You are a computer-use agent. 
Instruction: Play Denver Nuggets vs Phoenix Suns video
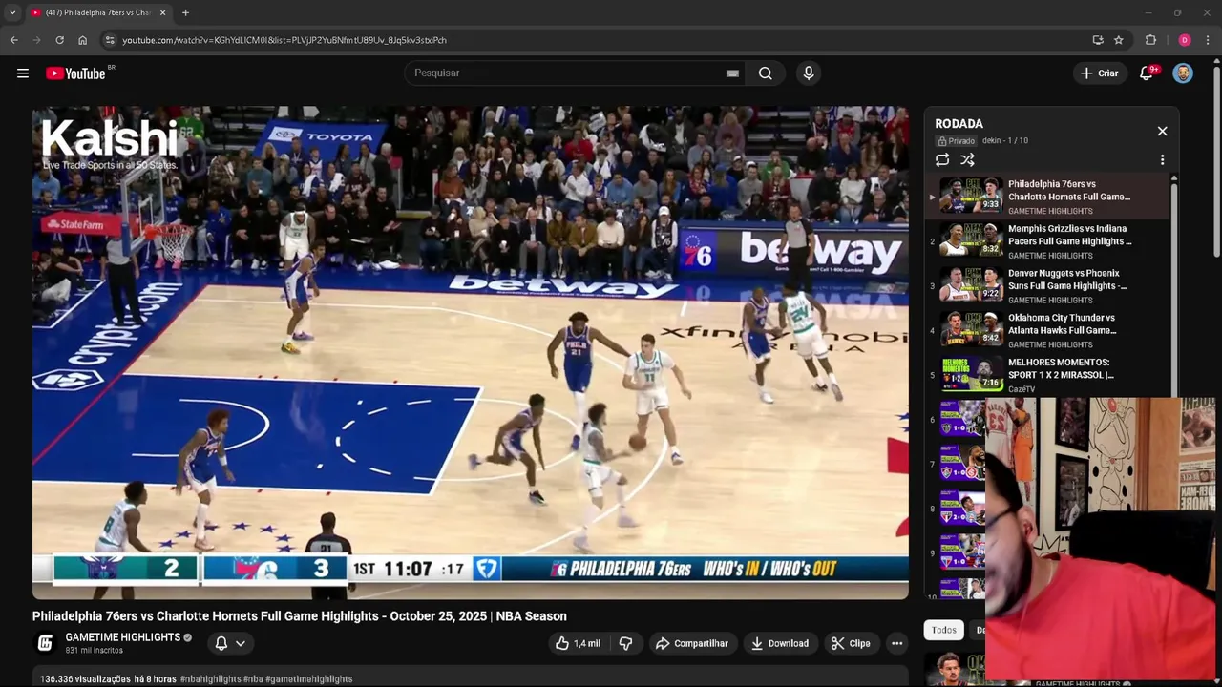(x=1047, y=285)
